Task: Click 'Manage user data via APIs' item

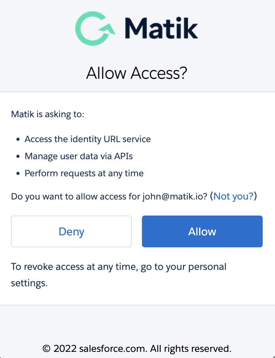Action: [x=79, y=156]
